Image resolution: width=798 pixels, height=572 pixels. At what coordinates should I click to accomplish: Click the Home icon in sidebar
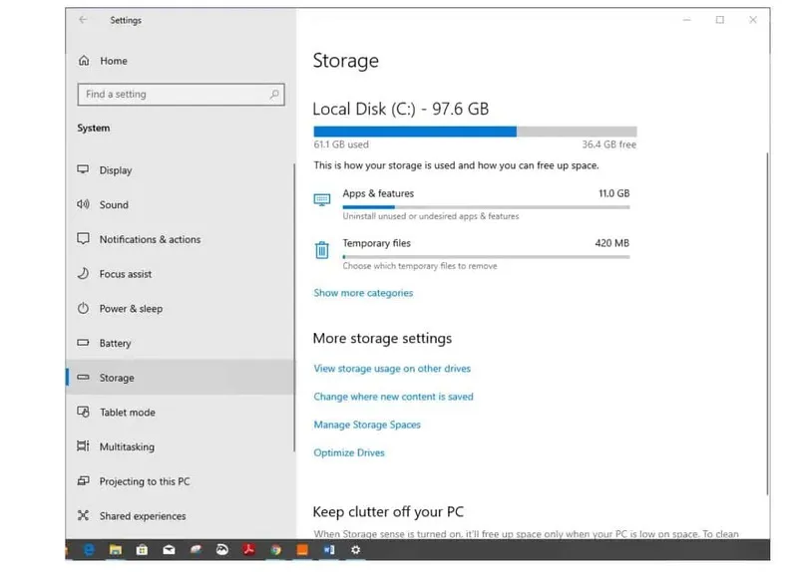point(83,61)
